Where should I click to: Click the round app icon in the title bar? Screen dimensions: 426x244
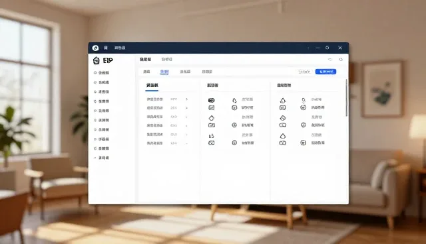(x=95, y=48)
